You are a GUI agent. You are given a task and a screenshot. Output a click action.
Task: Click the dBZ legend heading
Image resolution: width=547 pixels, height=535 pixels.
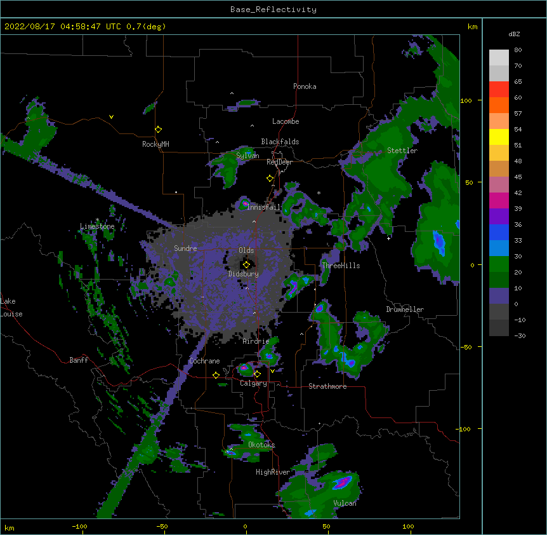514,34
